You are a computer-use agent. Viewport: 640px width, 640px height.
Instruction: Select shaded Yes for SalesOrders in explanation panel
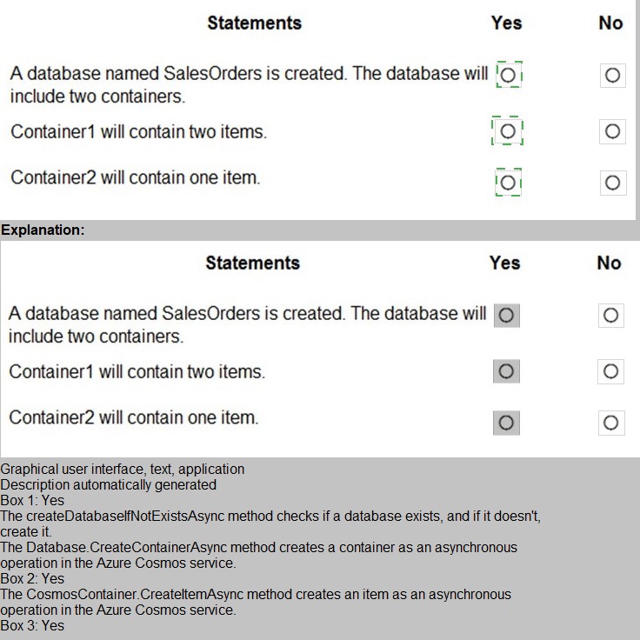coord(506,315)
